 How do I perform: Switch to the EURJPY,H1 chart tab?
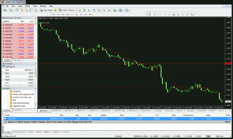69,111
